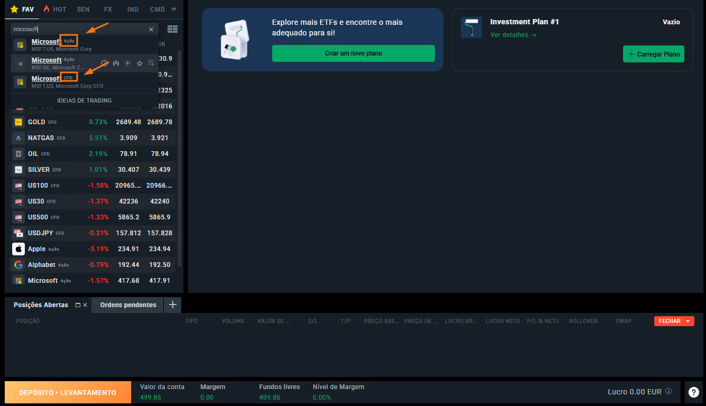Click the Investment Plan #1 paint roller thumbnail

(471, 27)
